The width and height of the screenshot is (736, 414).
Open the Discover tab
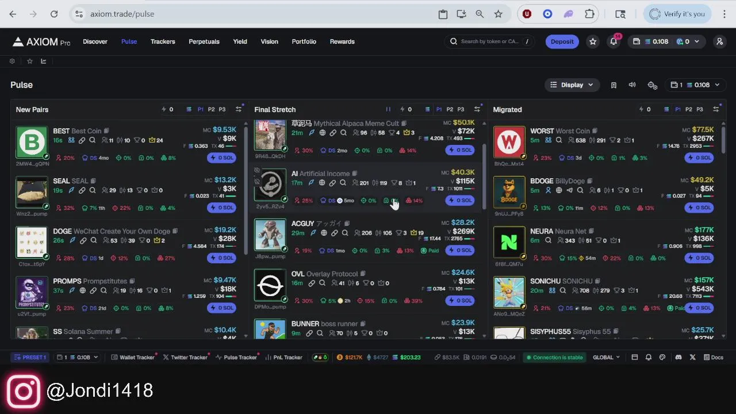point(95,41)
